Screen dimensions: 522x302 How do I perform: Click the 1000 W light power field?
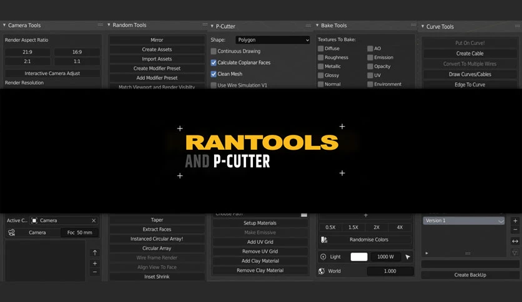385,257
